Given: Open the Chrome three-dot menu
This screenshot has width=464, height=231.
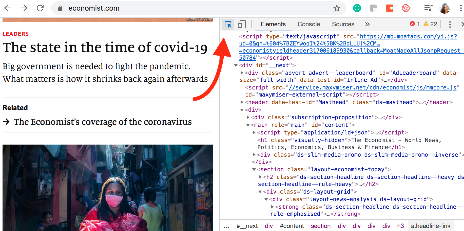Looking at the screenshot, I should [460, 8].
